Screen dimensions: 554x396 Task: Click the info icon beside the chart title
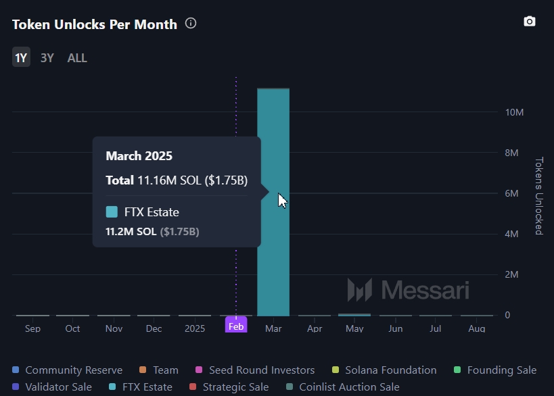coord(191,24)
